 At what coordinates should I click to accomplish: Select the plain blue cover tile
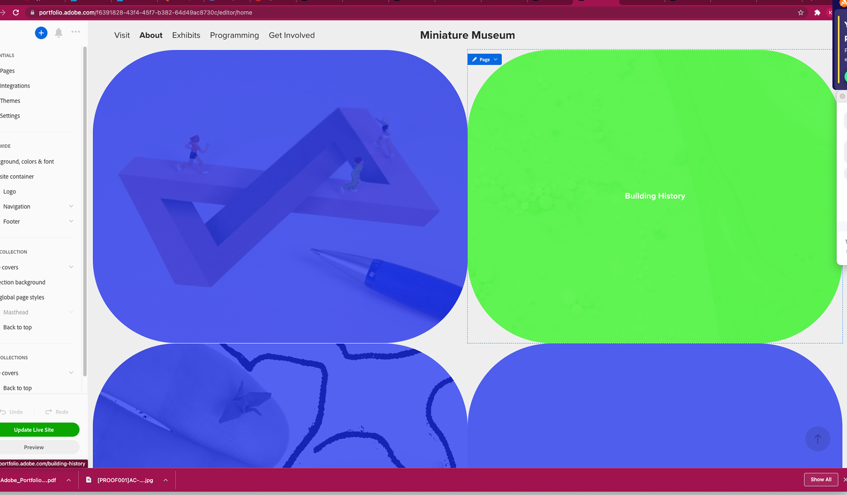pos(655,406)
